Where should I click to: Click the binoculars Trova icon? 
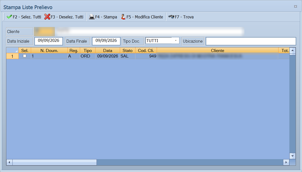tap(171, 17)
